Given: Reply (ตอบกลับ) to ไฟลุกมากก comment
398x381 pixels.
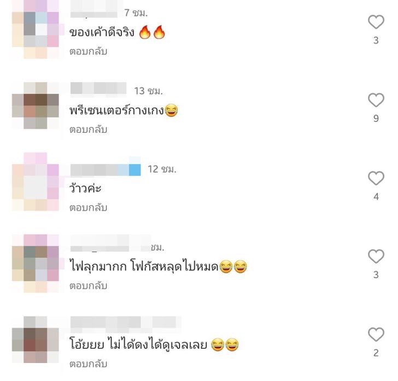Looking at the screenshot, I should coord(89,286).
